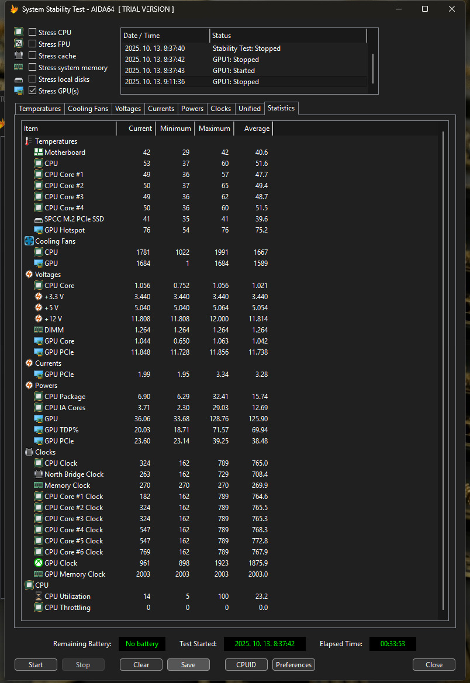Select the 'GPU1: Started' log row
Viewport: 470px width, 683px height.
click(244, 71)
